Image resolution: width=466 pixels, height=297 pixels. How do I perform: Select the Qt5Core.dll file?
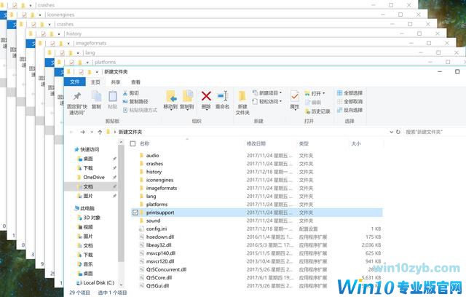[x=256, y=277]
